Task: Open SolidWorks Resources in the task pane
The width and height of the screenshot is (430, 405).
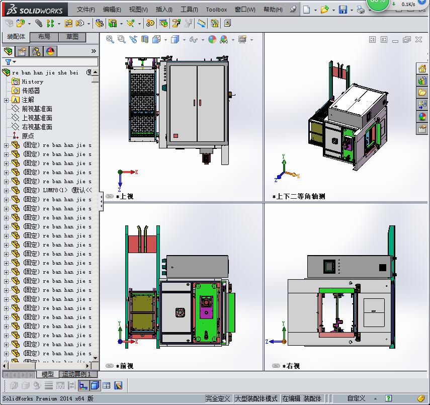Action: click(422, 68)
